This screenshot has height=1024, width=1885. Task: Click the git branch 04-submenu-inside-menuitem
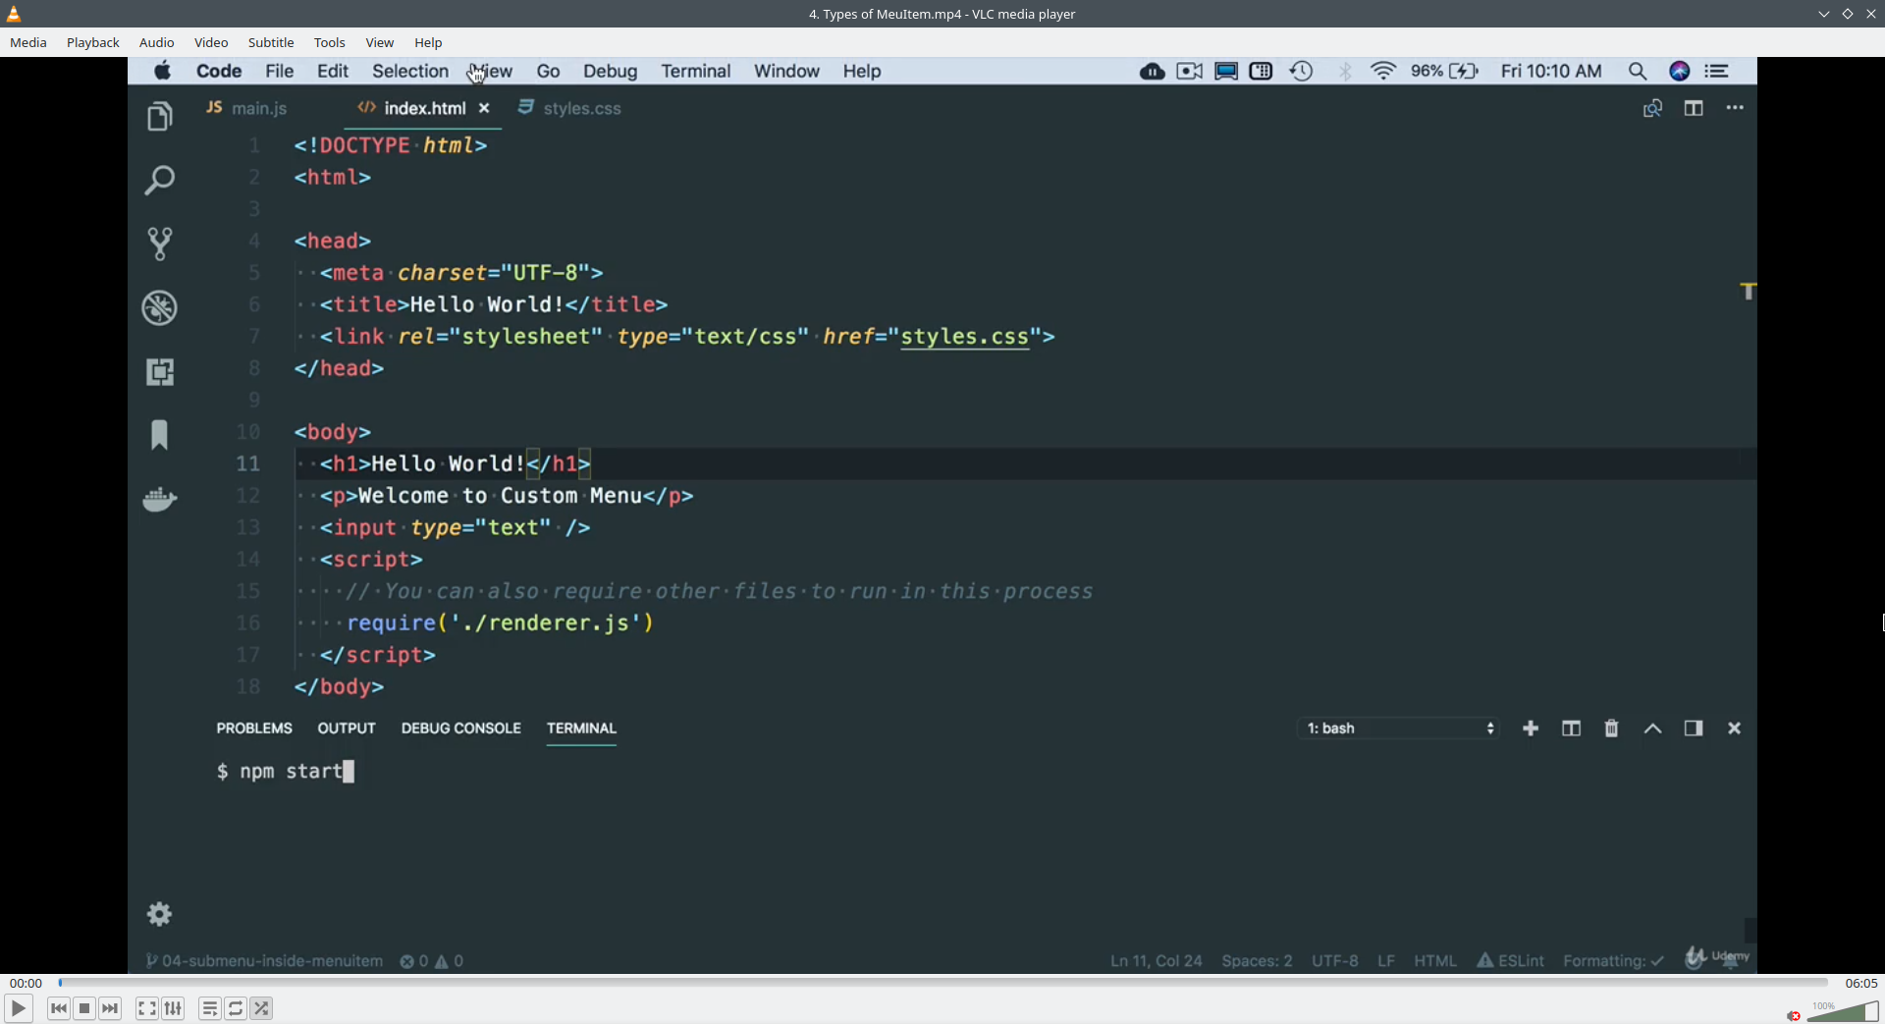(x=264, y=960)
